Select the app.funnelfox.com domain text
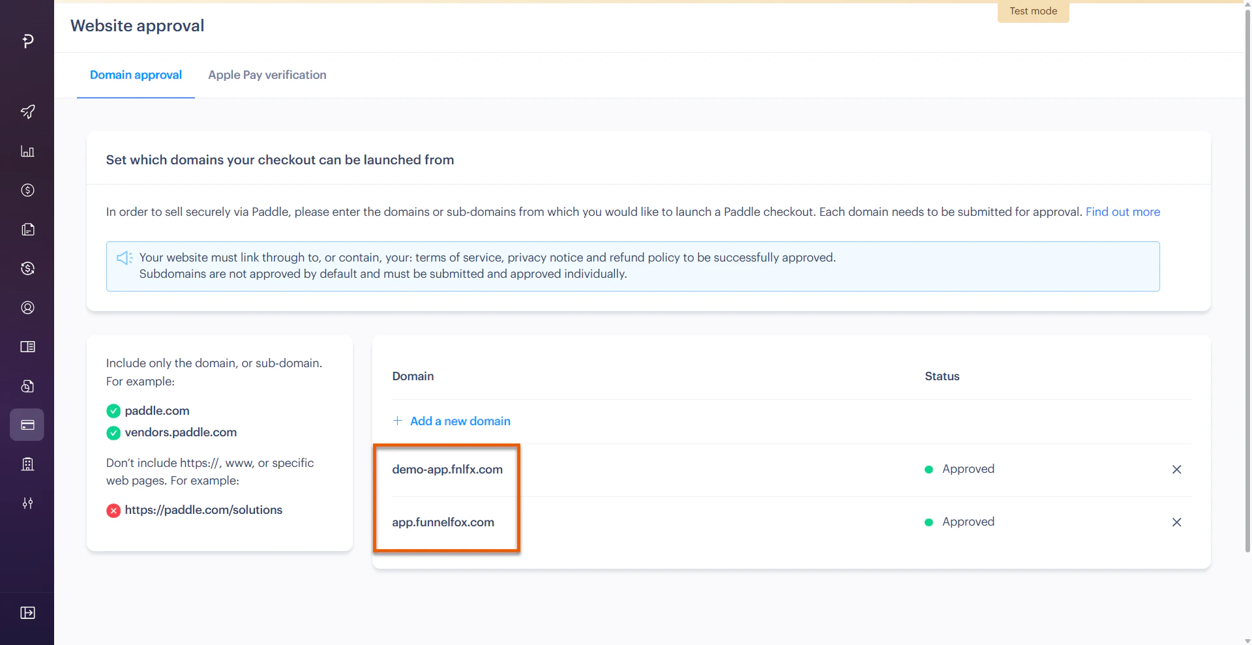Image resolution: width=1252 pixels, height=645 pixels. click(x=443, y=522)
